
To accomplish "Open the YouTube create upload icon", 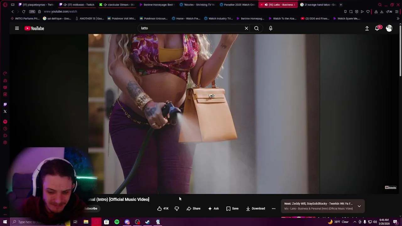I will pos(367,28).
